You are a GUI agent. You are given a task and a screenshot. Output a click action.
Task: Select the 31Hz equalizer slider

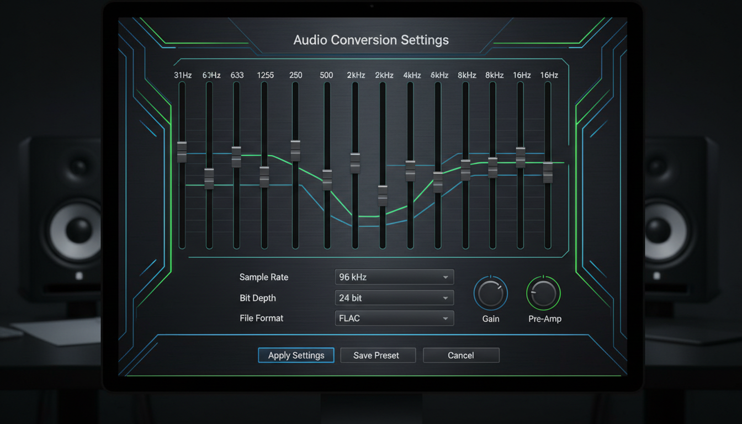coord(182,153)
